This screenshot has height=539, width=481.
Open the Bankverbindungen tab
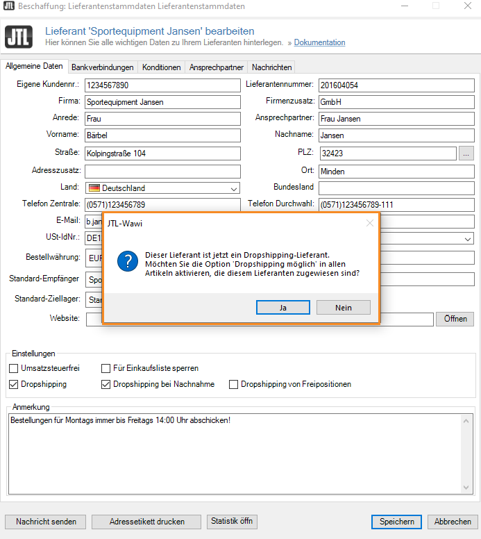[103, 67]
